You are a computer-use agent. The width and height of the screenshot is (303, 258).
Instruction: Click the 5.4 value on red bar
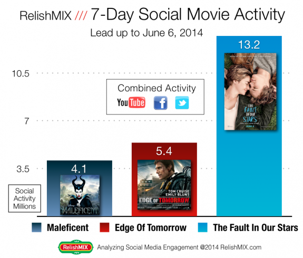point(164,151)
